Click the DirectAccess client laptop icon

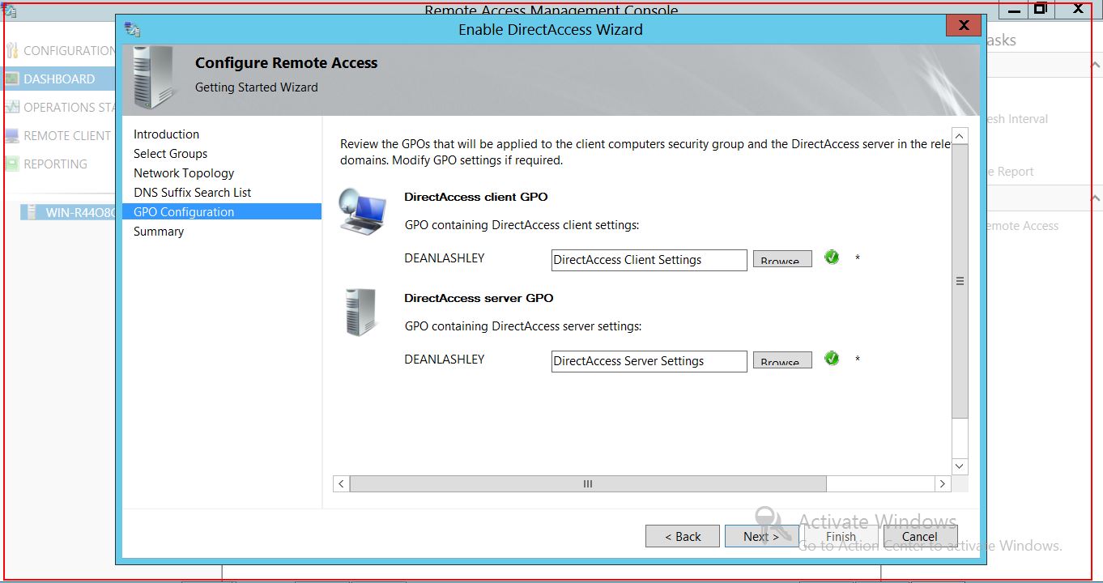(361, 211)
